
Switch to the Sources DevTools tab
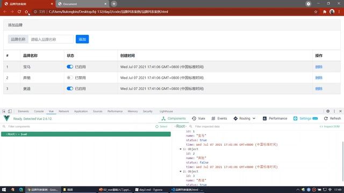[98, 111]
